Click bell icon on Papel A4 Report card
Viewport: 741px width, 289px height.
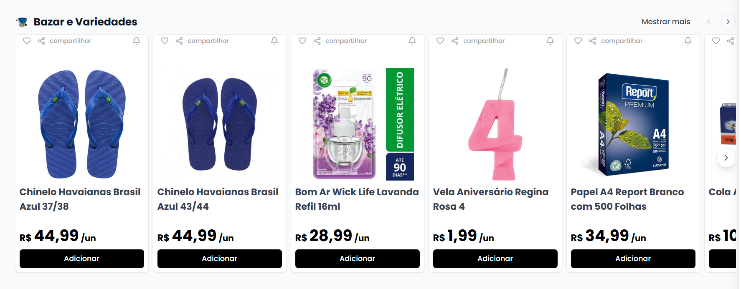(x=688, y=41)
